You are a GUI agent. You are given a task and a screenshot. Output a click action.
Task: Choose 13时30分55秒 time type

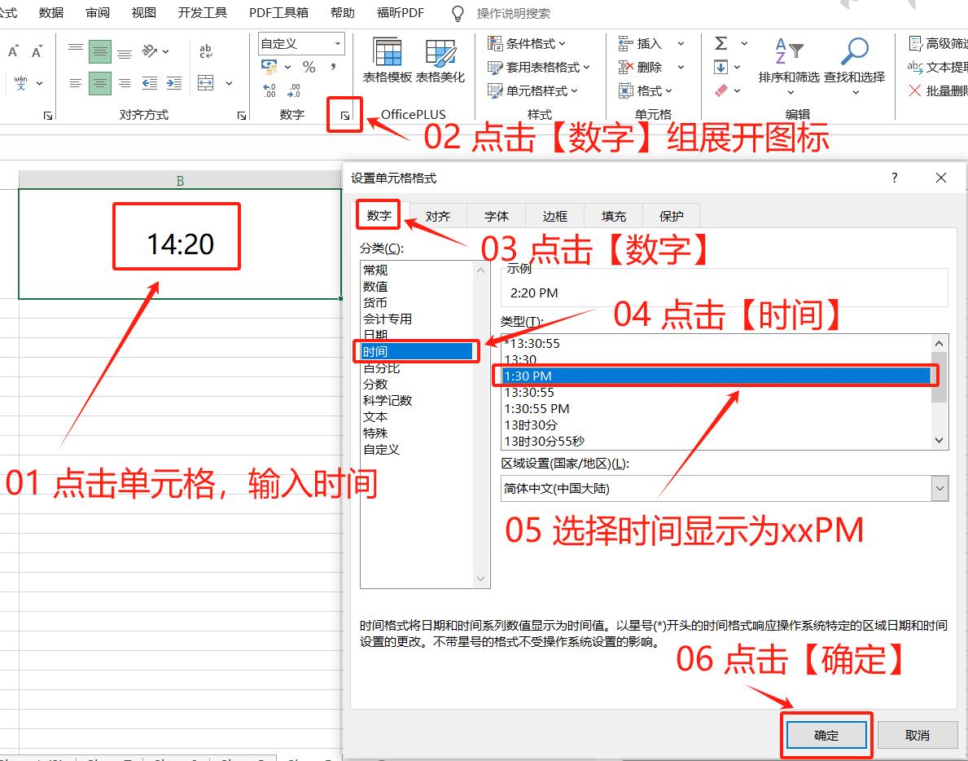coord(545,441)
